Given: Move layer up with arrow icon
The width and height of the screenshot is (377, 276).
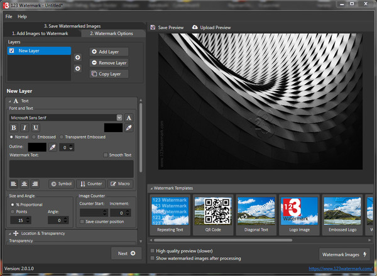Looking at the screenshot, I should point(78,57).
